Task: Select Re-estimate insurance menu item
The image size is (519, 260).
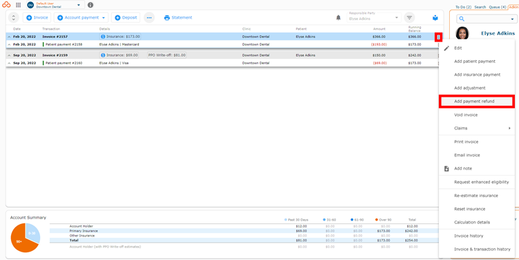Action: point(477,196)
